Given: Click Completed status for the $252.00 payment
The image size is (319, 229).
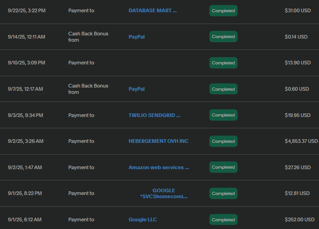Looking at the screenshot, I should pos(223,220).
